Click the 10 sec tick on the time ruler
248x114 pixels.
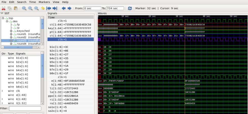pyautogui.click(x=125, y=16)
